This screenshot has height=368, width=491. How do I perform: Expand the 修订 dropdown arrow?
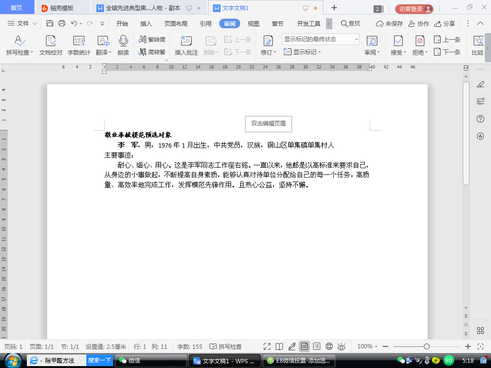pos(275,52)
